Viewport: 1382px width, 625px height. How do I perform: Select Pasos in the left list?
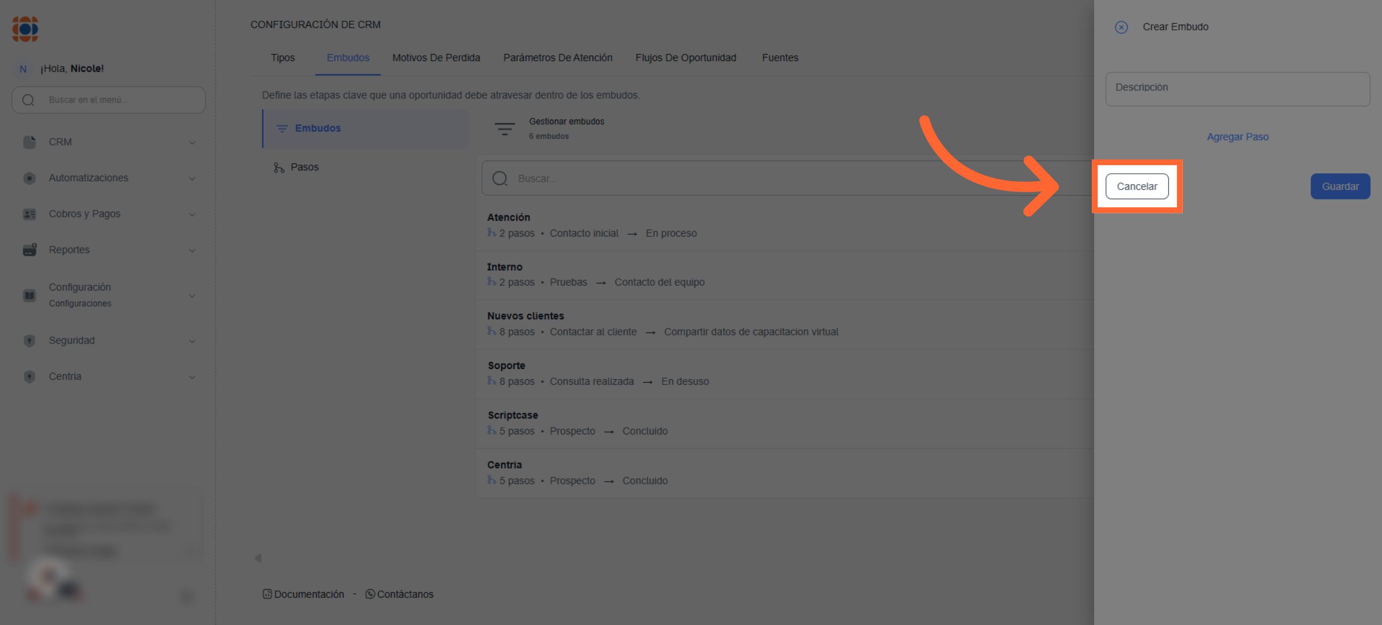[304, 167]
